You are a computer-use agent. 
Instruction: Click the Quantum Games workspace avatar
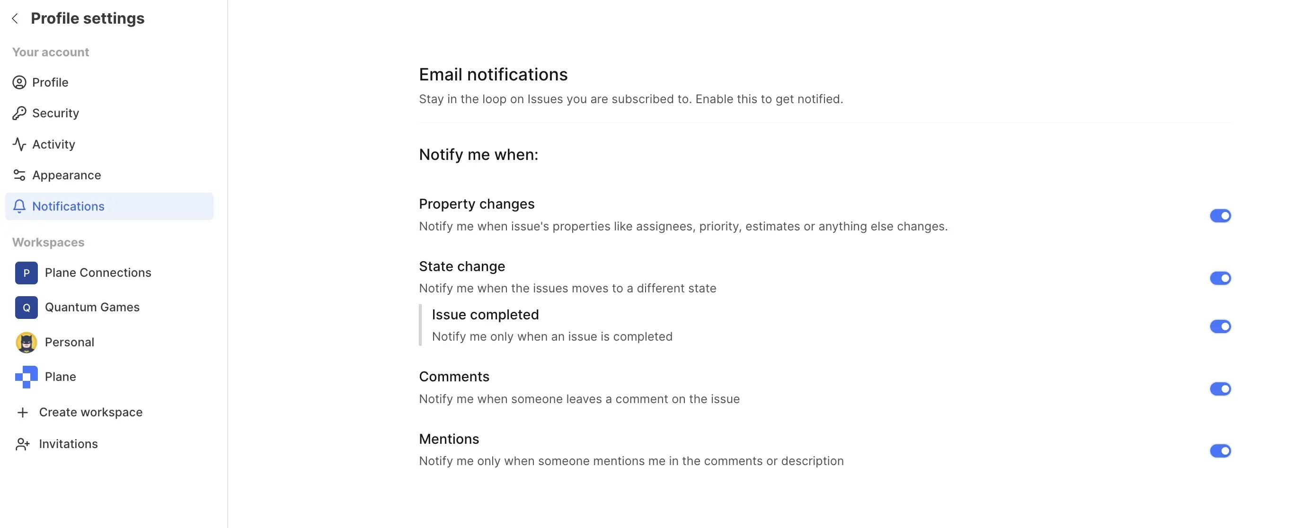[26, 307]
